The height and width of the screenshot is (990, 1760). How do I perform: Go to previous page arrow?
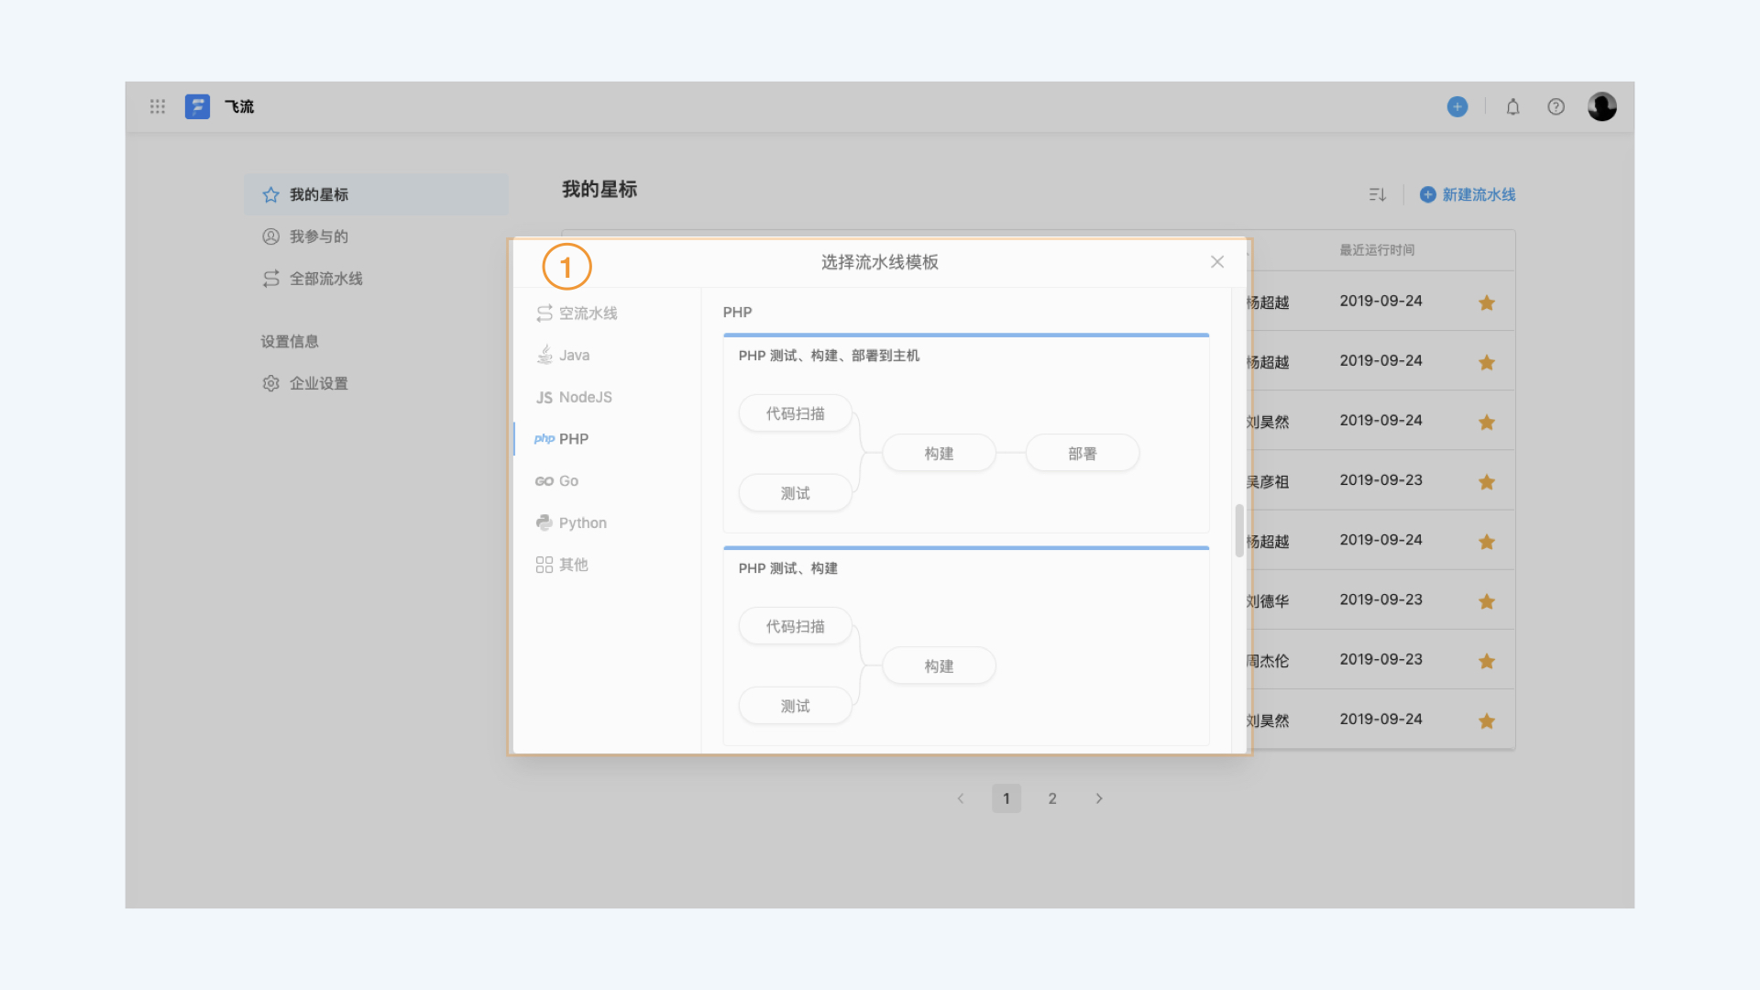[961, 798]
